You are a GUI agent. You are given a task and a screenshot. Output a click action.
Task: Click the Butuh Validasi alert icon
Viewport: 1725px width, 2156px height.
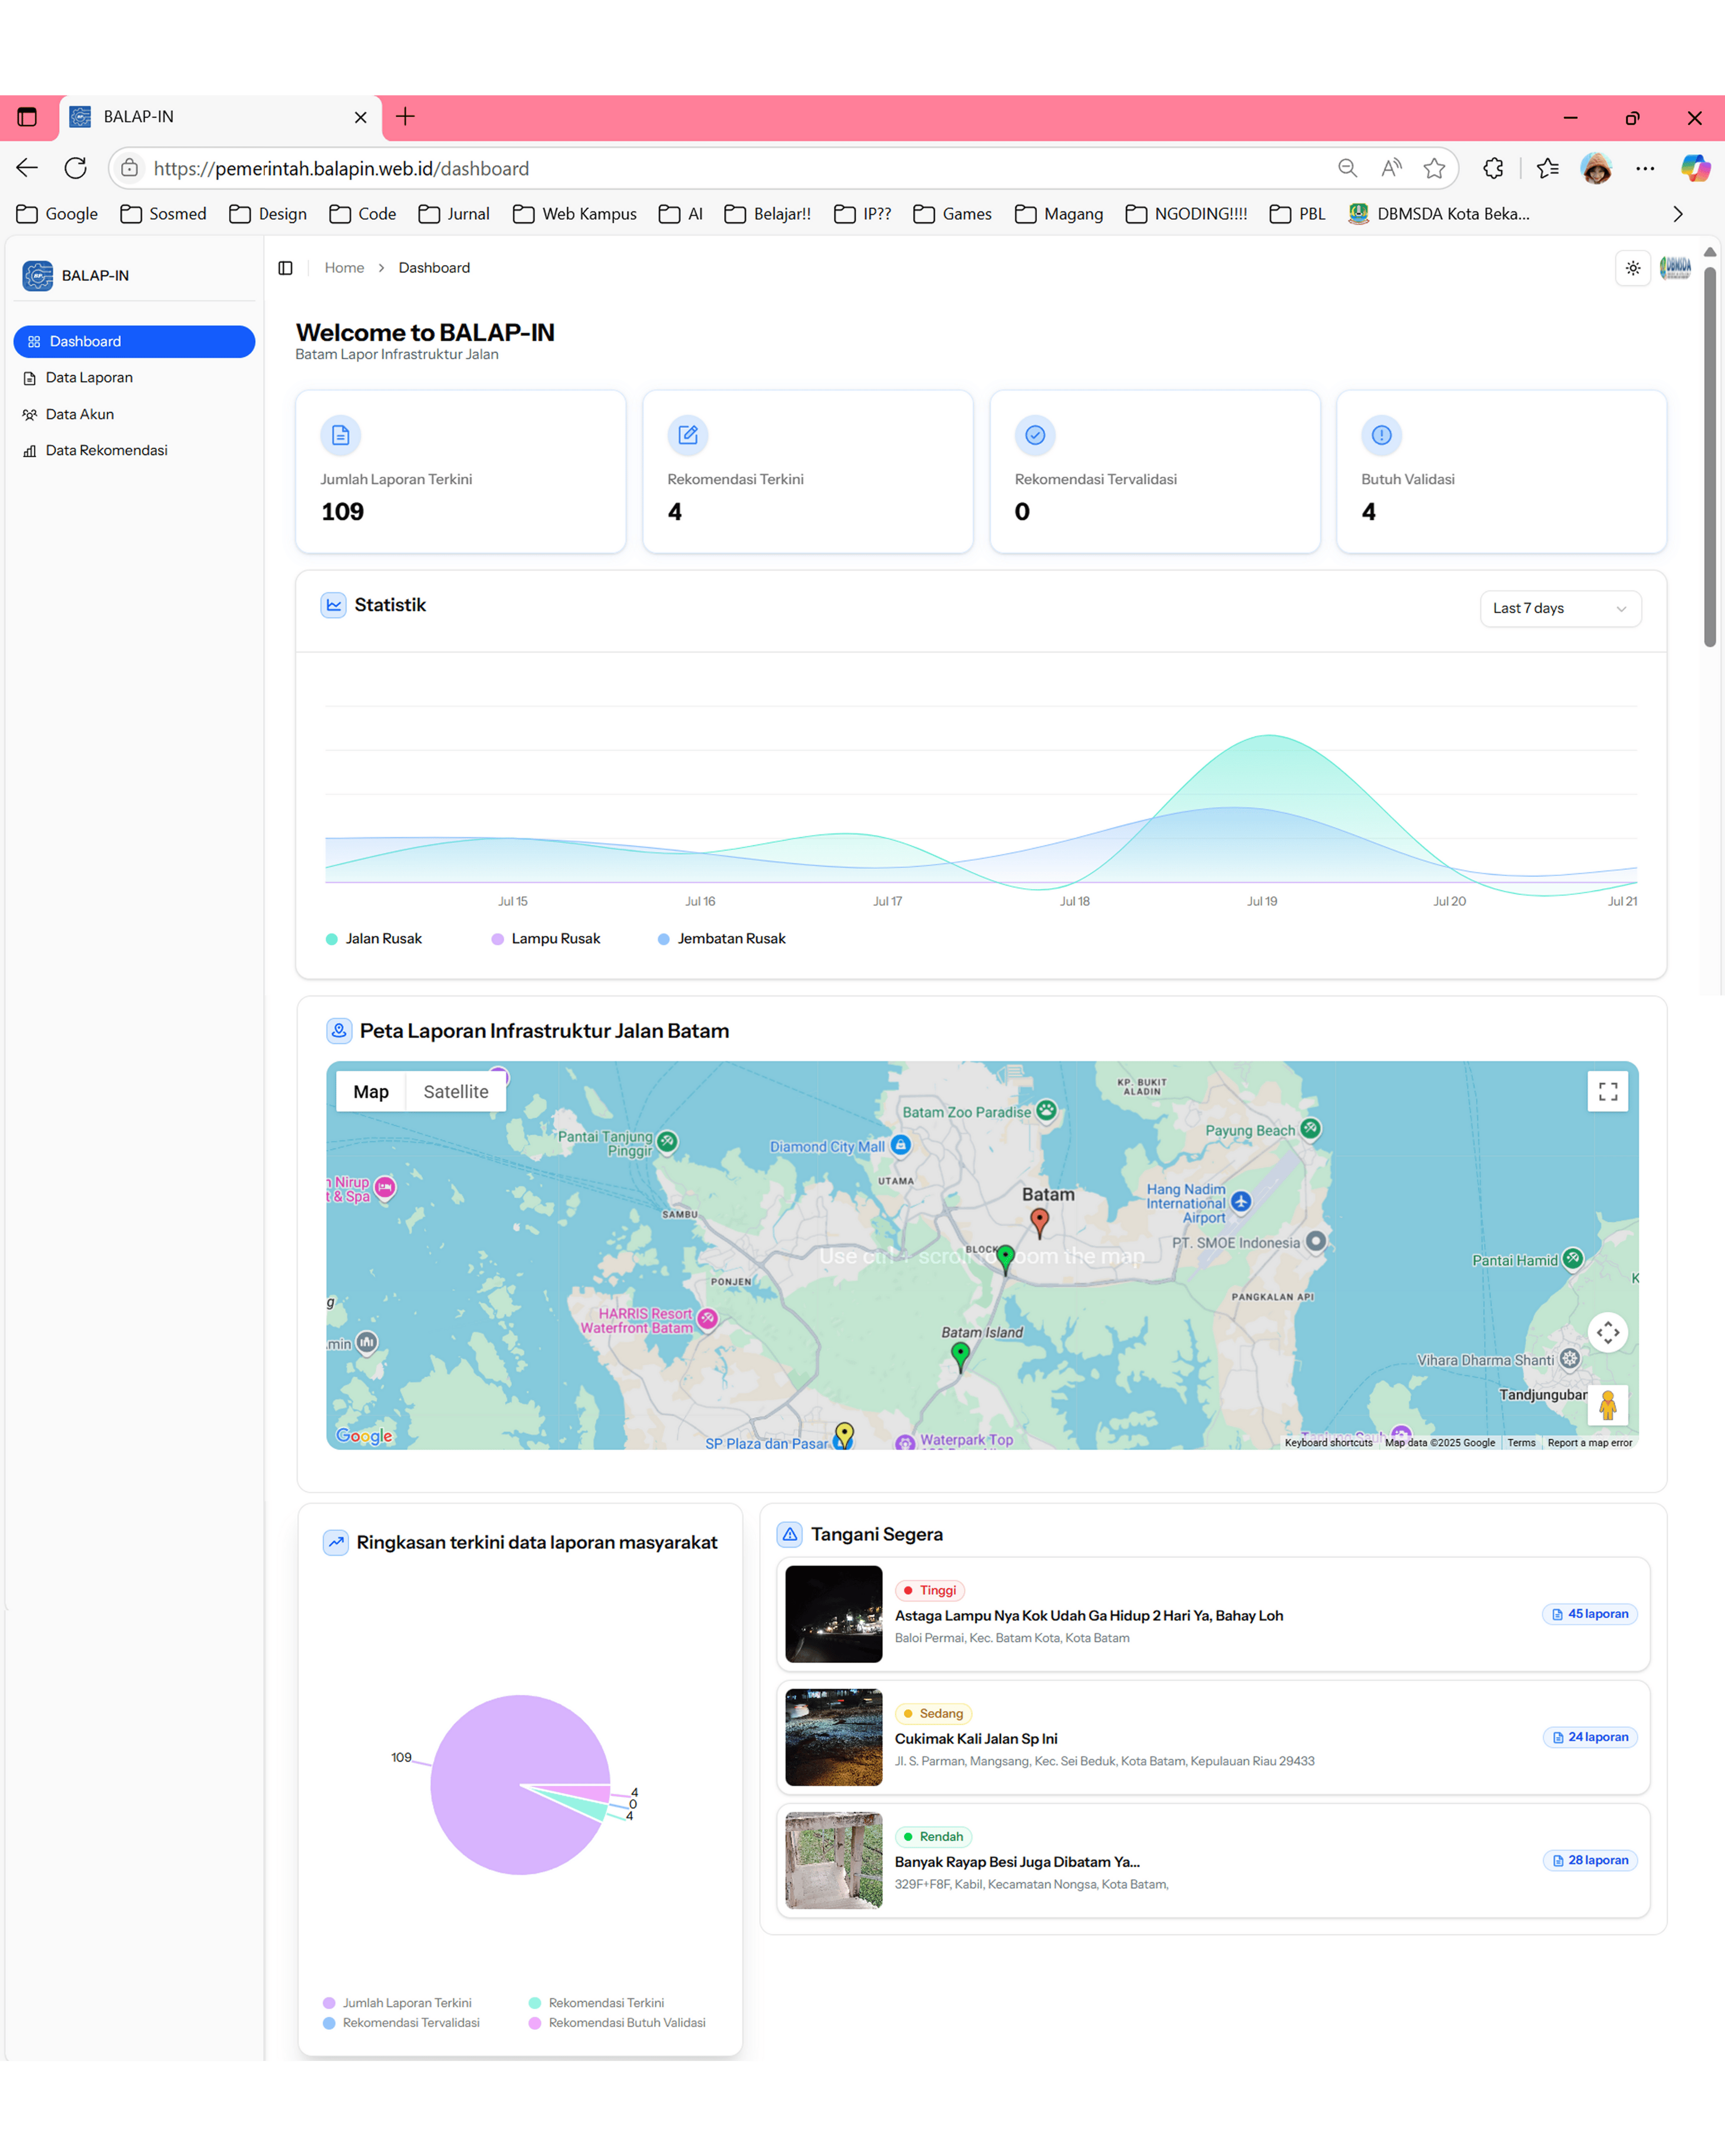coord(1382,435)
